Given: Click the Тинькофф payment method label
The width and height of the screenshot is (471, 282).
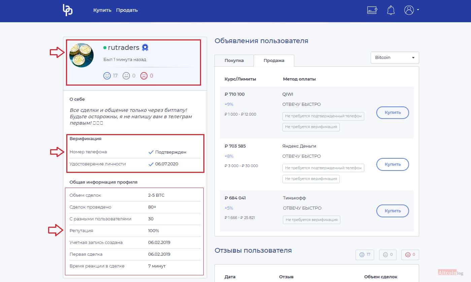Looking at the screenshot, I should pos(294,198).
